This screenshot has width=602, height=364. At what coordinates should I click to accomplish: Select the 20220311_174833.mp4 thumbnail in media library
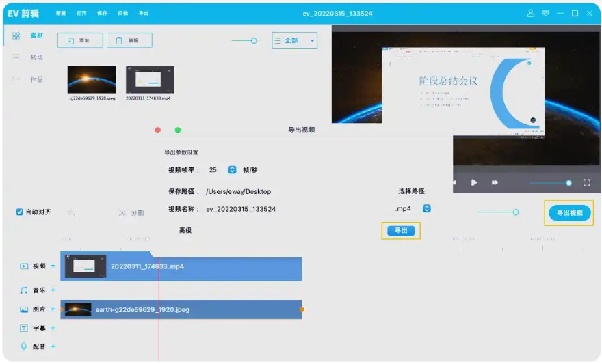(x=150, y=80)
